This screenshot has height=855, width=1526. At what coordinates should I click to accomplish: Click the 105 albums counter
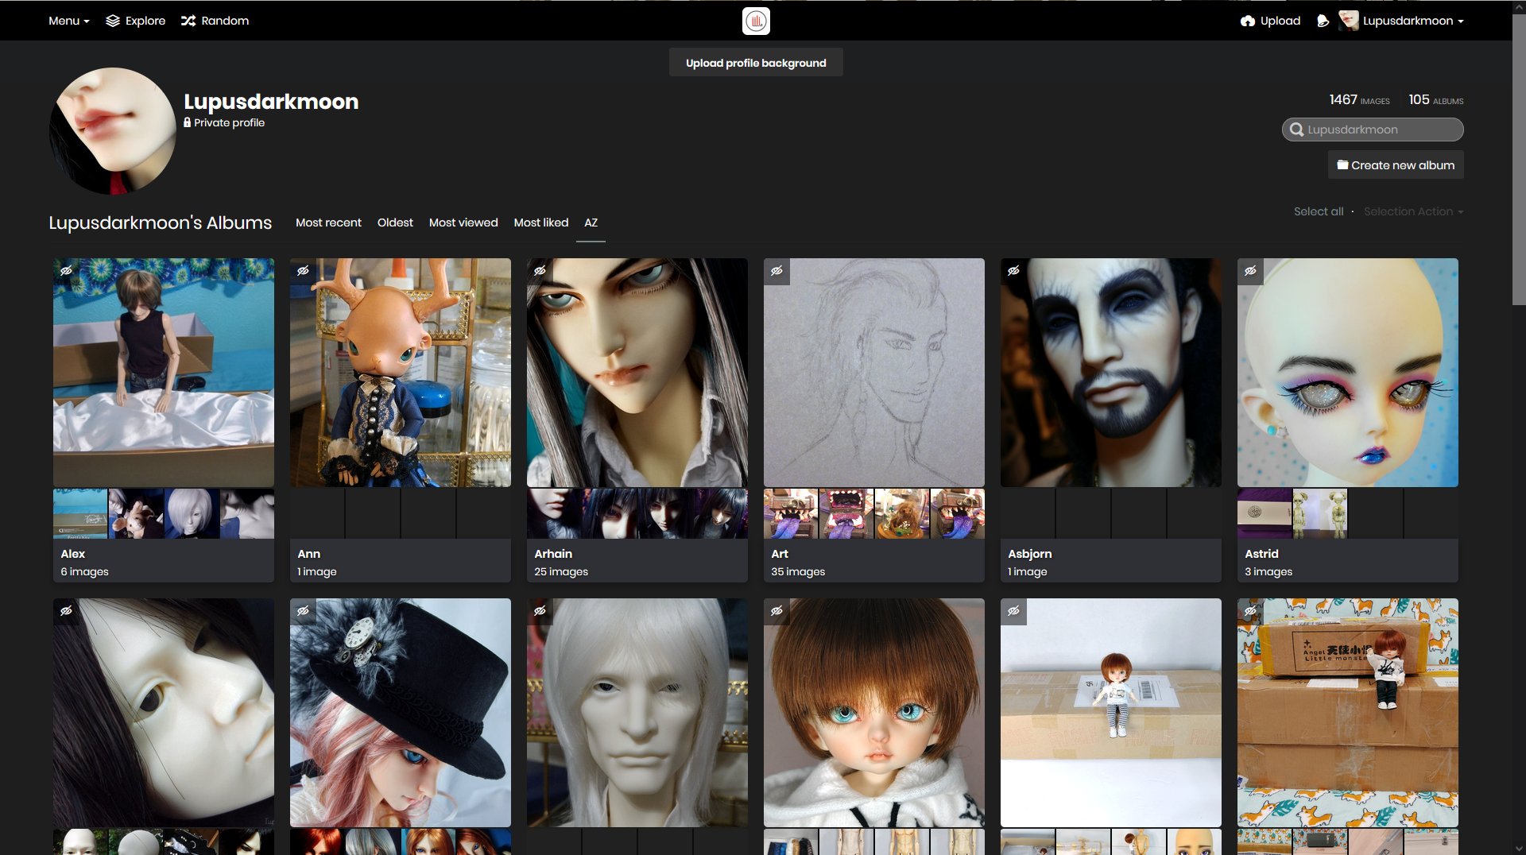pyautogui.click(x=1435, y=100)
